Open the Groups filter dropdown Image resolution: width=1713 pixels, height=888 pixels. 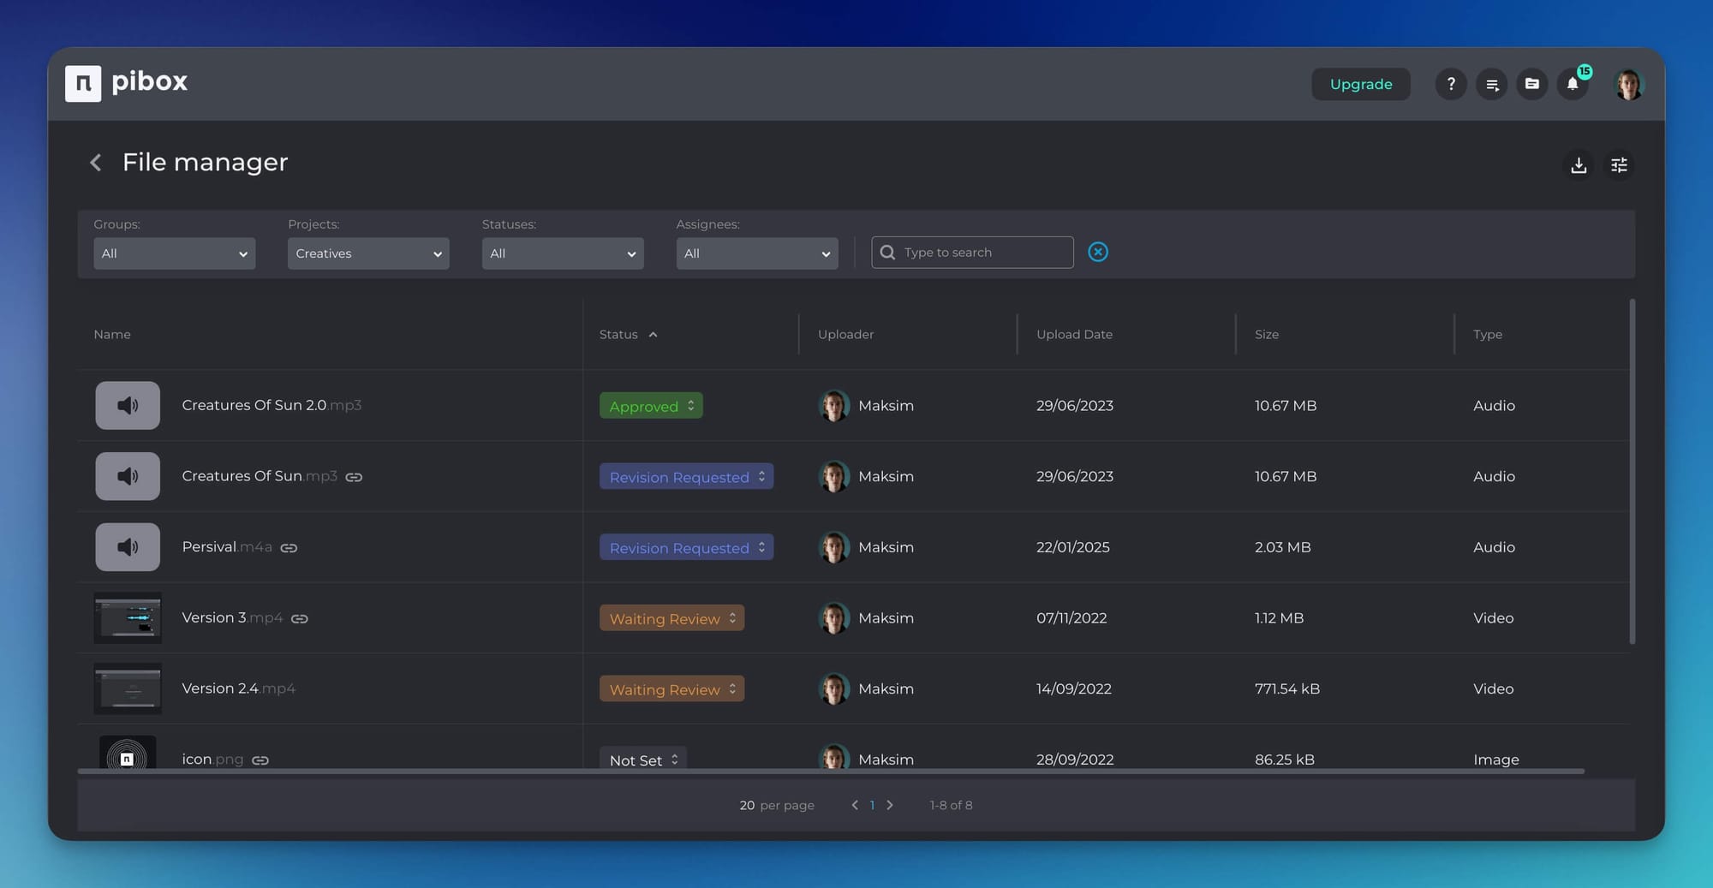[174, 253]
